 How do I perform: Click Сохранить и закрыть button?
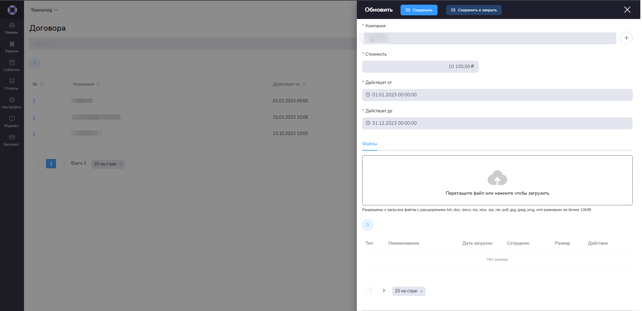tap(474, 10)
